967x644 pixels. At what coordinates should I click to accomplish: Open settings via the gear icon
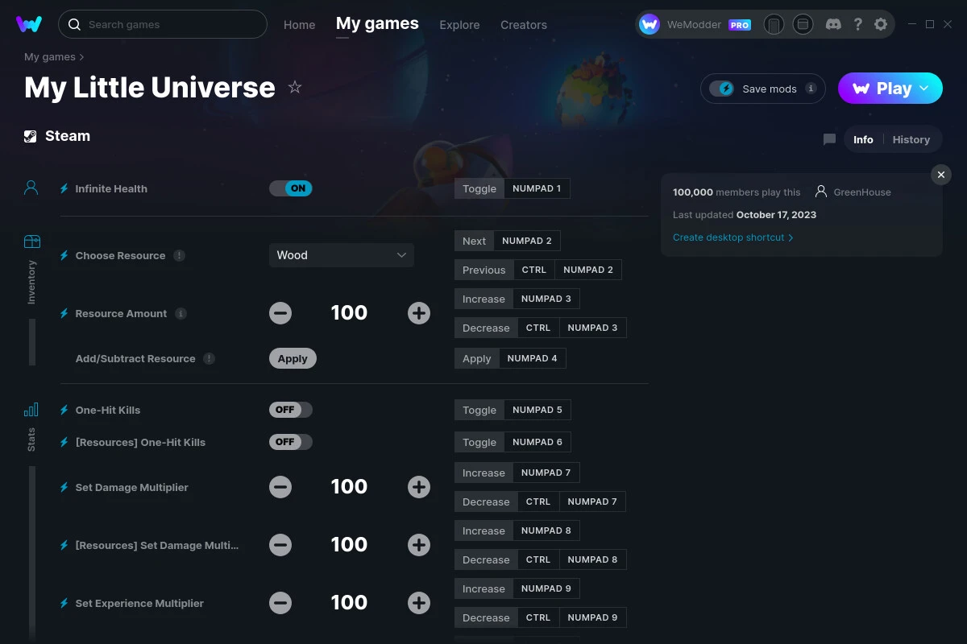click(x=881, y=24)
